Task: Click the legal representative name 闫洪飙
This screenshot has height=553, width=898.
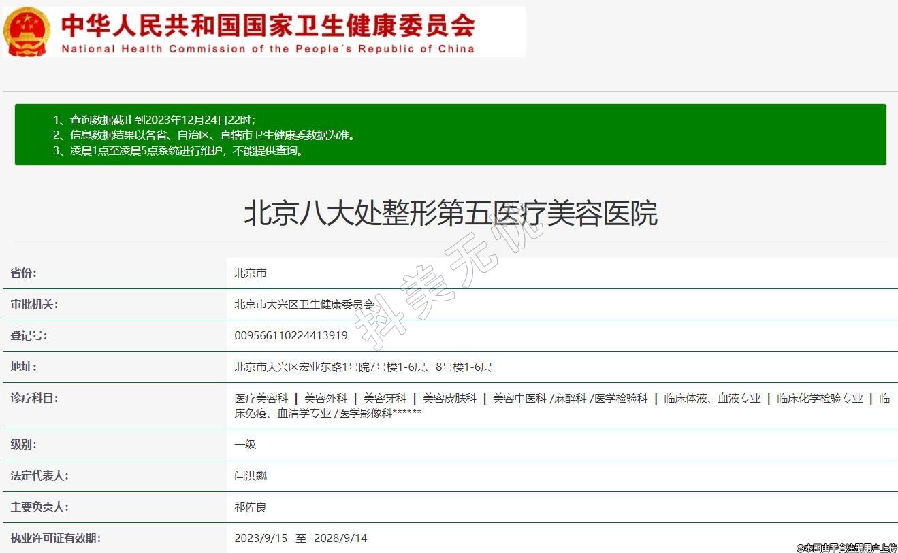Action: click(251, 476)
